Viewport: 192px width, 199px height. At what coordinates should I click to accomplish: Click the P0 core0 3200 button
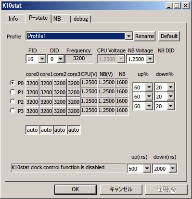[32, 83]
